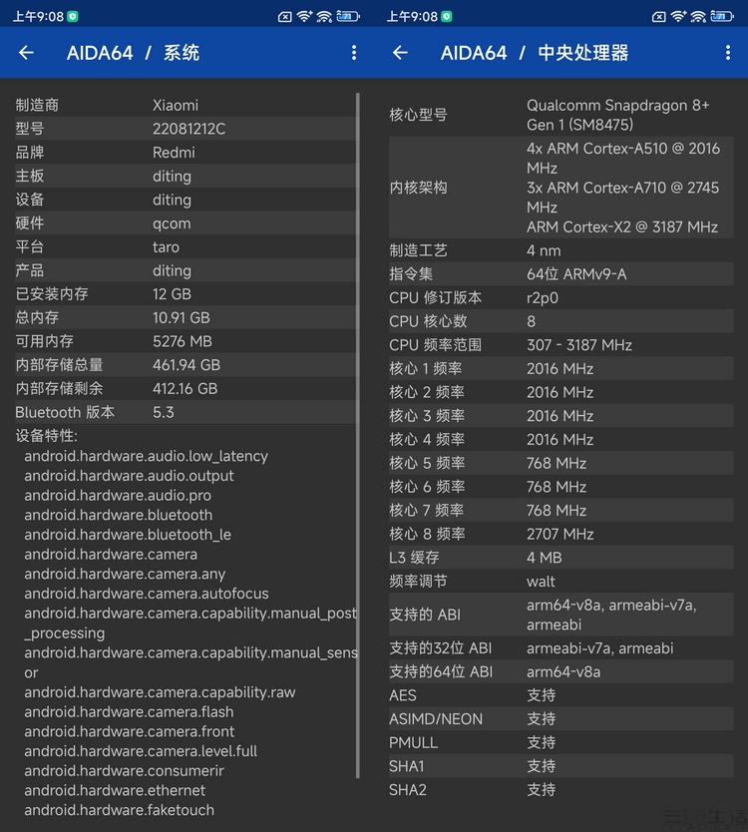The height and width of the screenshot is (832, 748).
Task: Select the 制造工艺 4 nm row
Action: coord(561,250)
